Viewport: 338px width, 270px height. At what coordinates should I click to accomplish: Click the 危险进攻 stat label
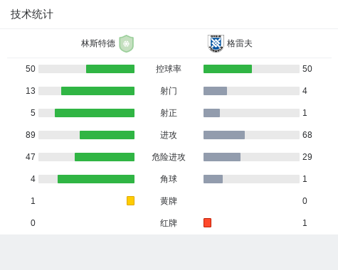tap(169, 157)
